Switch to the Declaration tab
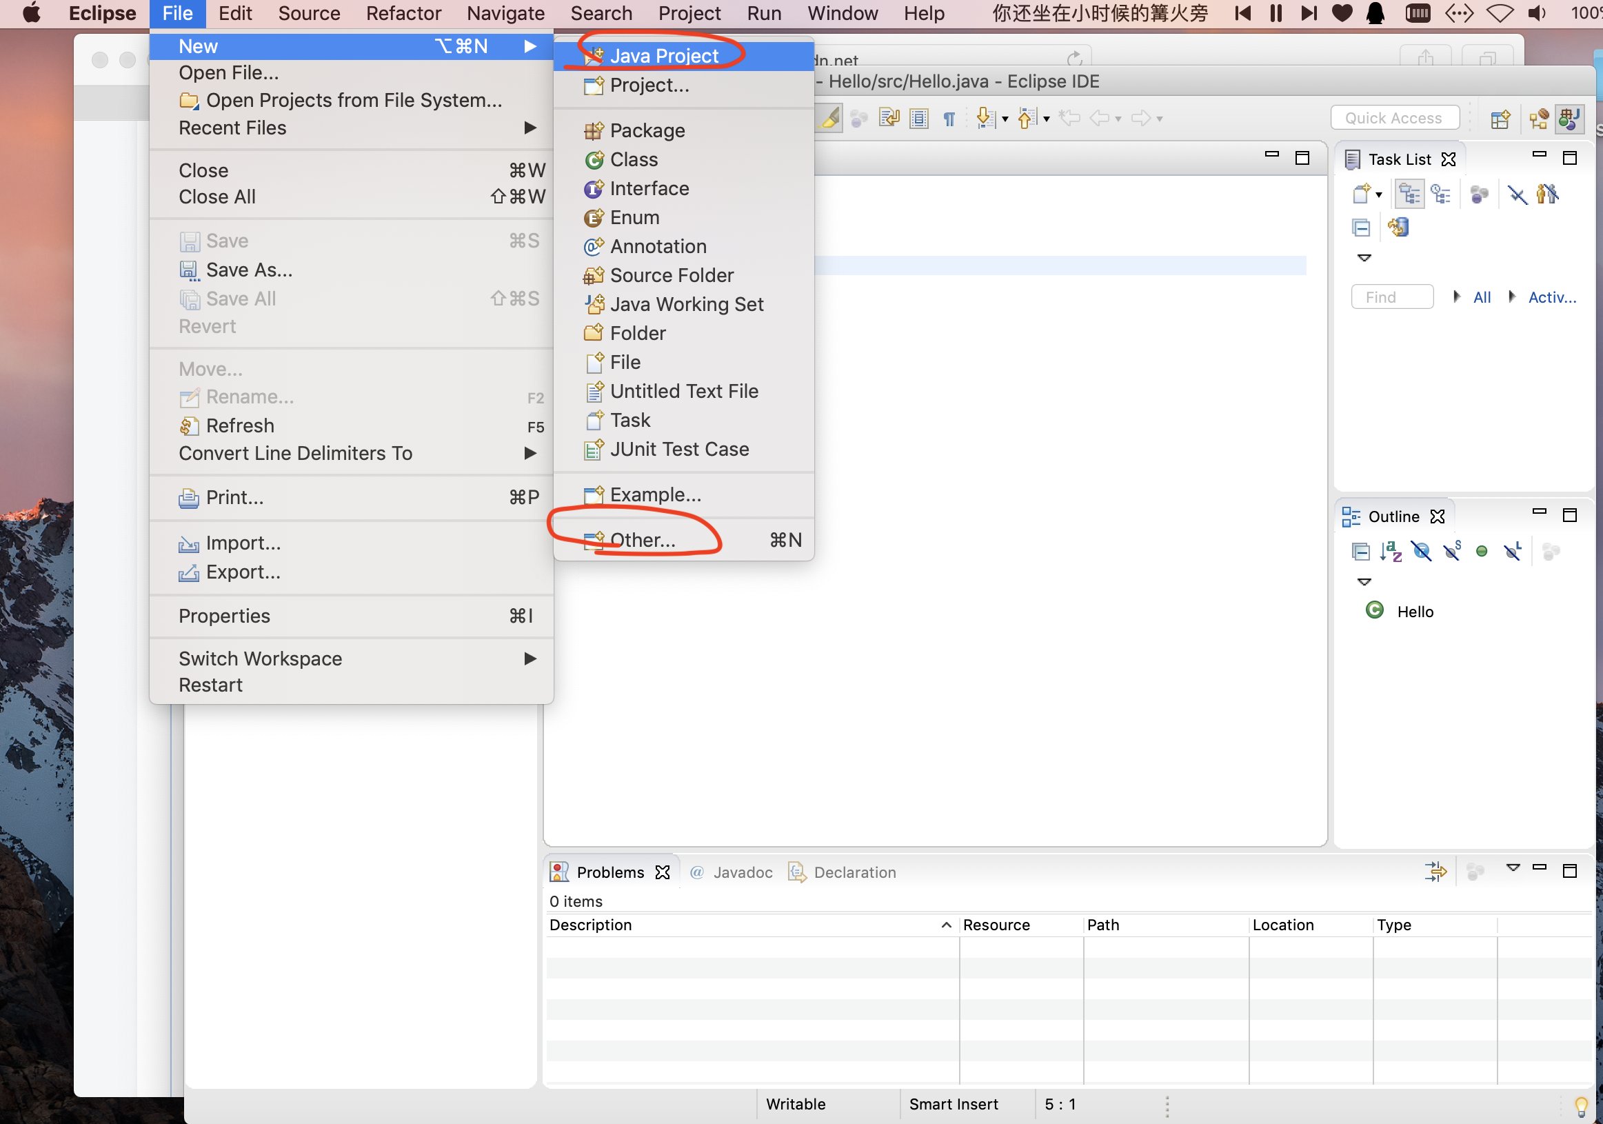Screen dimensions: 1603x1124 [x=841, y=872]
